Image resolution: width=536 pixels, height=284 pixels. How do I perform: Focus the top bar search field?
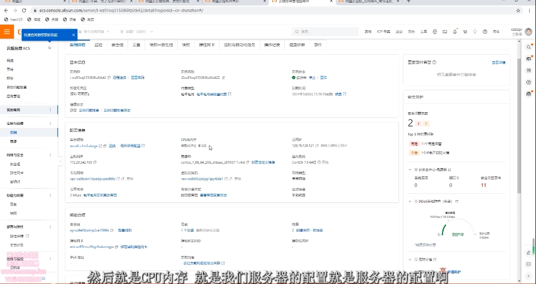[325, 32]
